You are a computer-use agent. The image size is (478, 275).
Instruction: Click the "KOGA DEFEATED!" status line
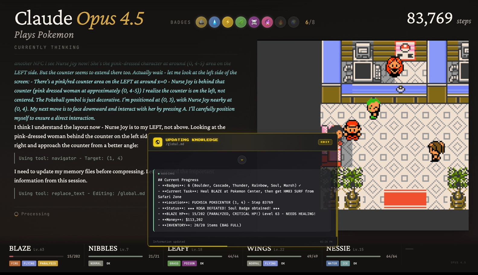(219, 208)
